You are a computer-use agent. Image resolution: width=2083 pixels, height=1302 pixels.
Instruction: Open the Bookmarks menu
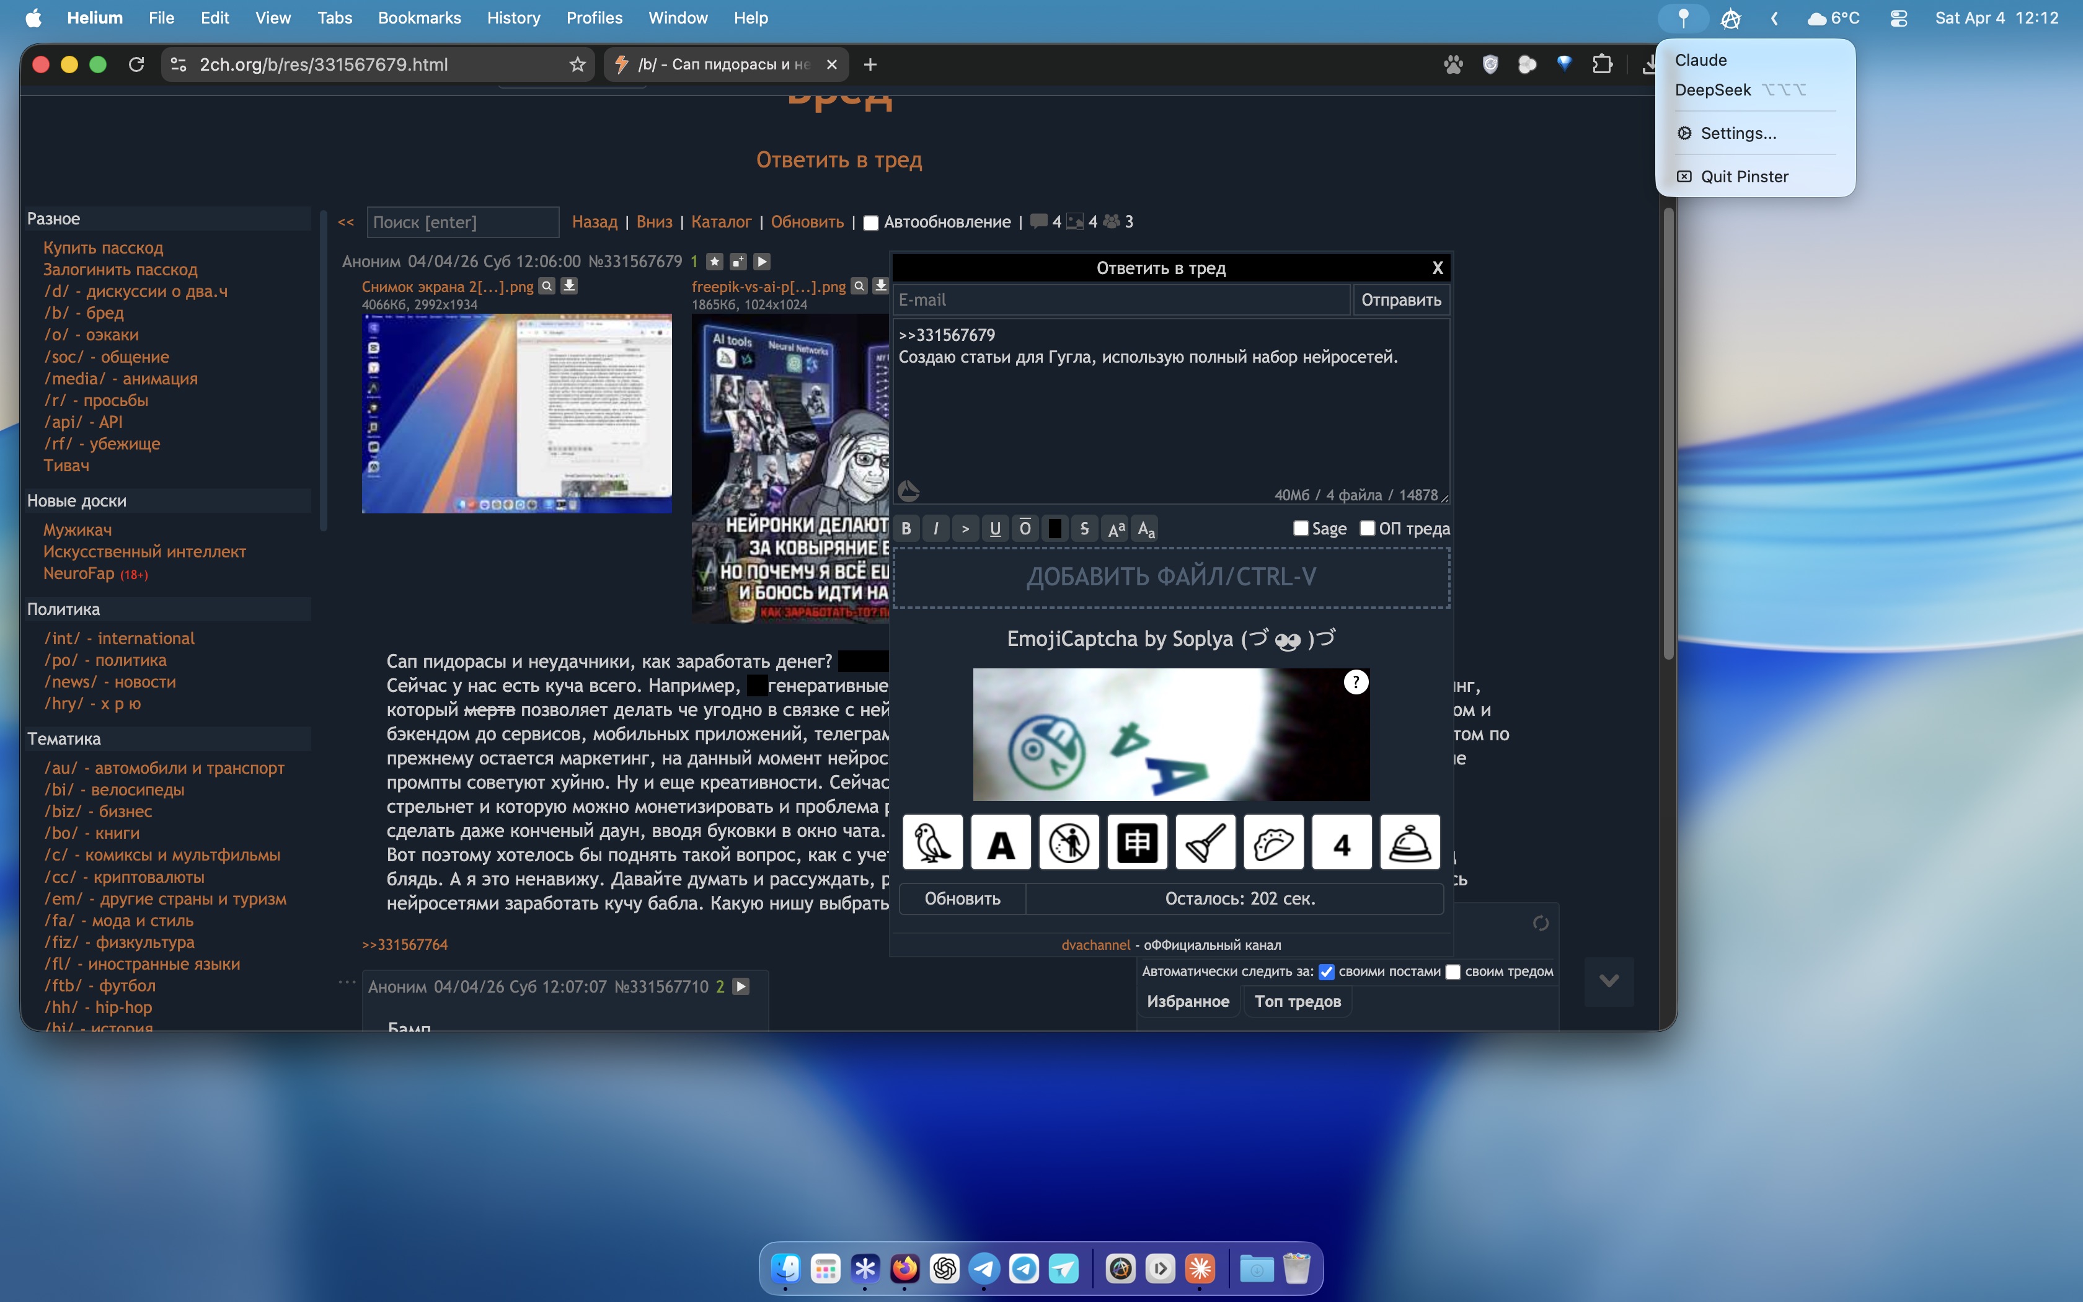[x=419, y=18]
